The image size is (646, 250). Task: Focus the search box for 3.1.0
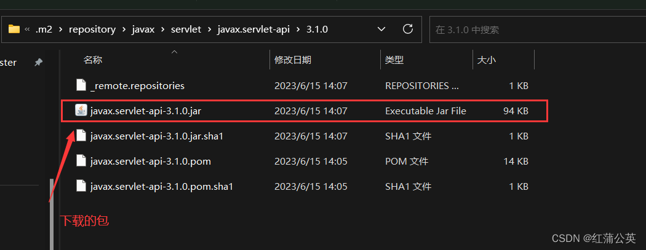[538, 29]
